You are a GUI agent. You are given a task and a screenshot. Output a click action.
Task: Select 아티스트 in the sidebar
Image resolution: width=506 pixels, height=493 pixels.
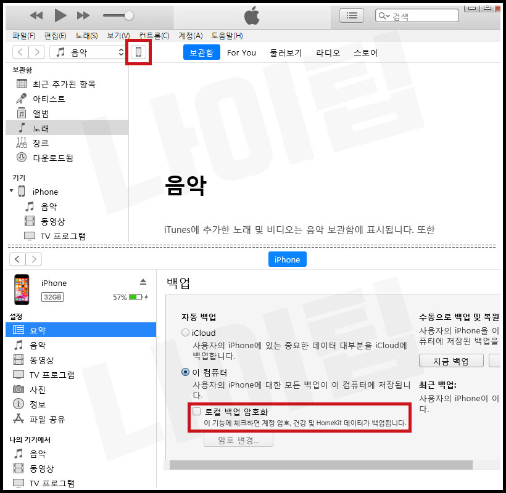pos(48,98)
